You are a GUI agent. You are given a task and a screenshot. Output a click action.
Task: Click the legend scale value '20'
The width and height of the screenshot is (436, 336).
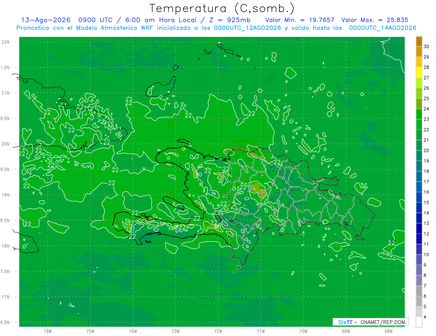click(x=427, y=150)
